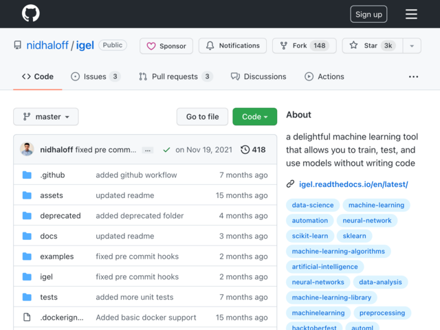440x330 pixels.
Task: Click the Notifications bell button
Action: [x=232, y=45]
